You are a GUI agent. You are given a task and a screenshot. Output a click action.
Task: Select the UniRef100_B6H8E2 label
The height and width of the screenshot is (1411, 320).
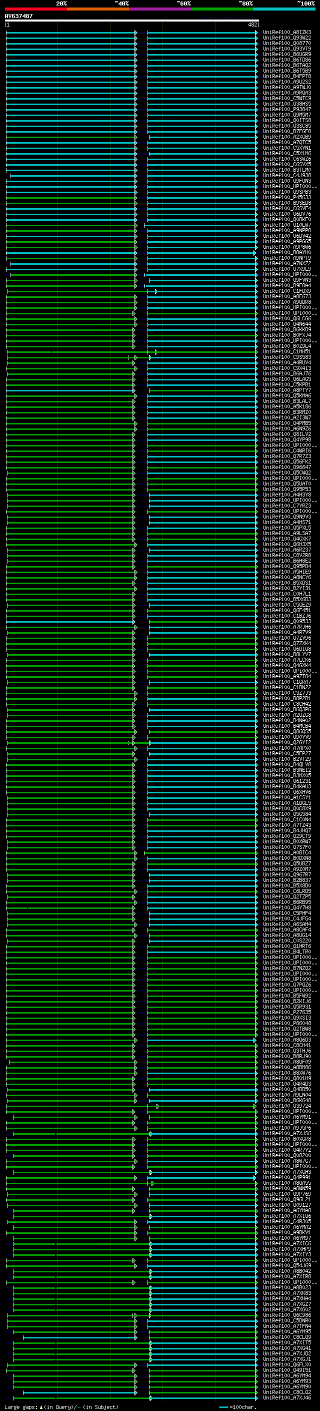(x=286, y=561)
